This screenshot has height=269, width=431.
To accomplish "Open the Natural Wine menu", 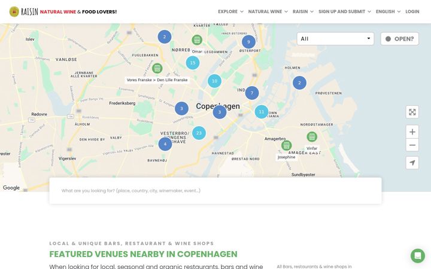I will (x=268, y=11).
